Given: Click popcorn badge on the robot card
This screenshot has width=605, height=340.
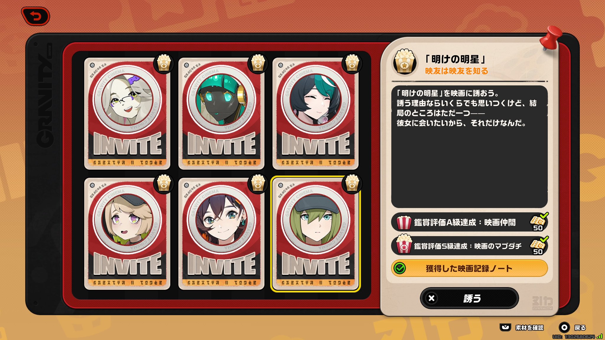Looking at the screenshot, I should point(258,63).
